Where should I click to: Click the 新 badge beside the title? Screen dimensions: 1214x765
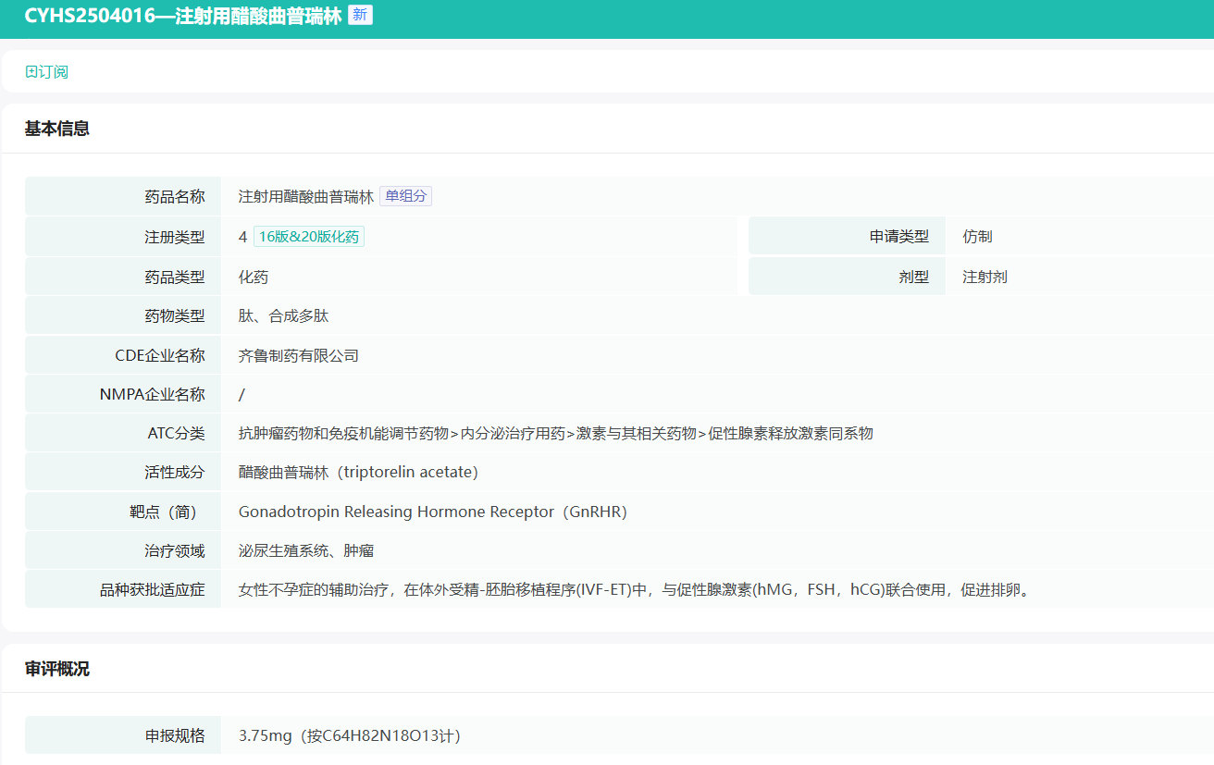pyautogui.click(x=360, y=16)
